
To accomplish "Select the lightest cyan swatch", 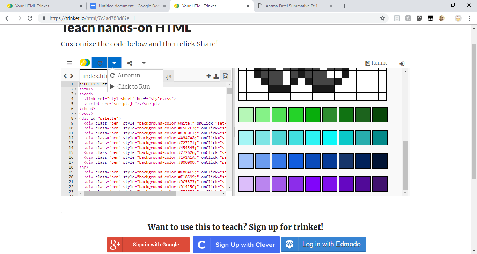I will pyautogui.click(x=246, y=138).
